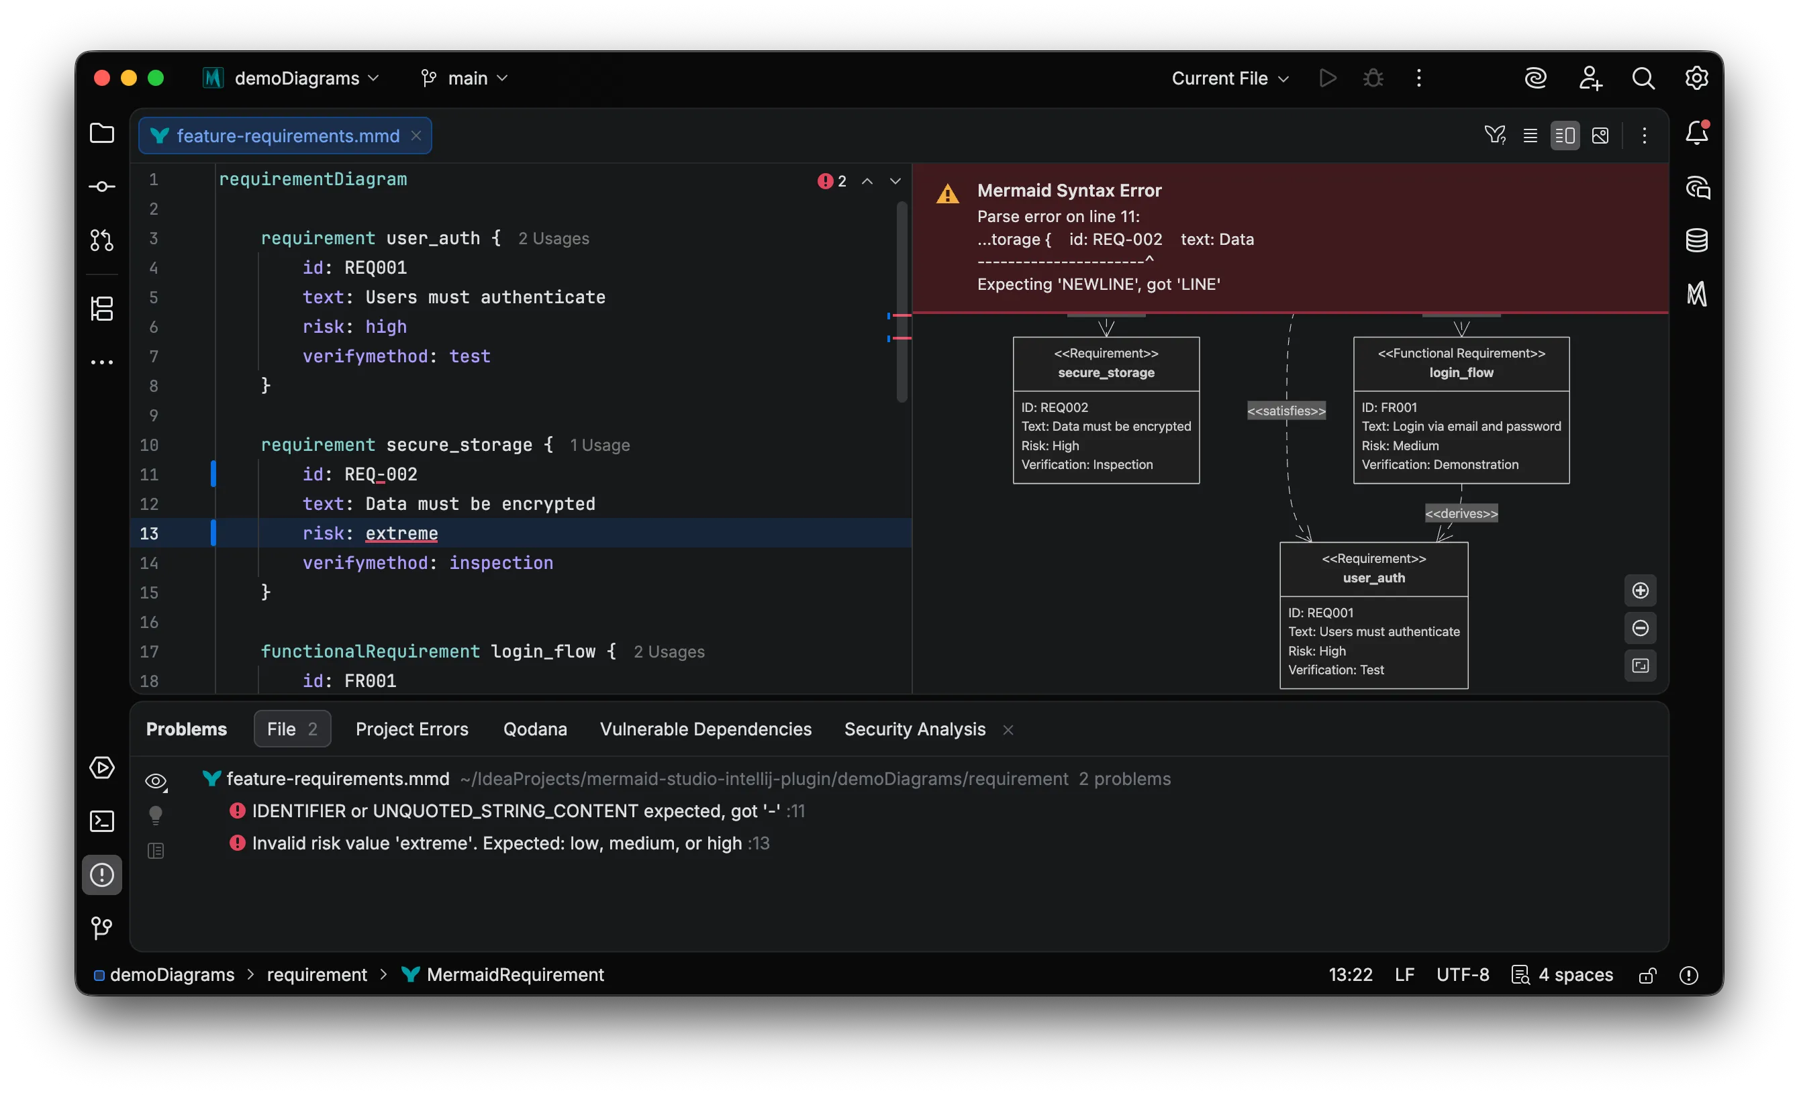Switch to editor and preview split view

point(1565,136)
